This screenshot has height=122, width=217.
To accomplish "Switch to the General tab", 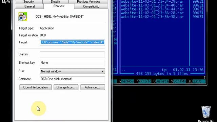I will click(x=29, y=6).
